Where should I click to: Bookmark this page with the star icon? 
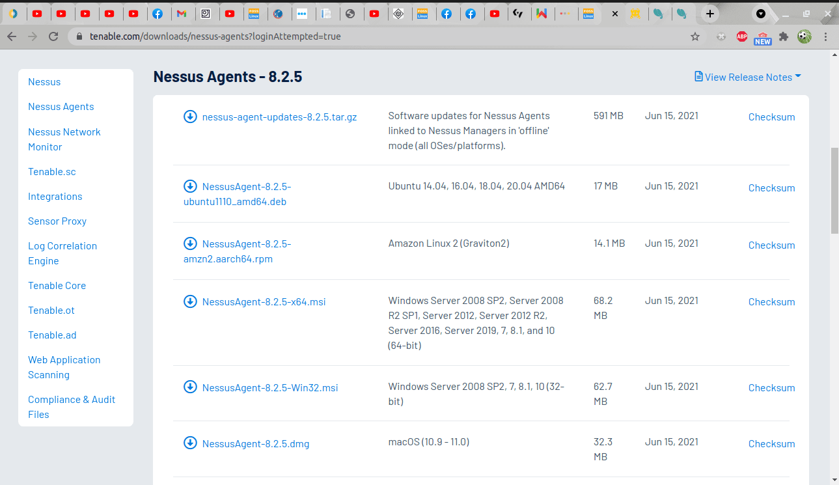[695, 36]
